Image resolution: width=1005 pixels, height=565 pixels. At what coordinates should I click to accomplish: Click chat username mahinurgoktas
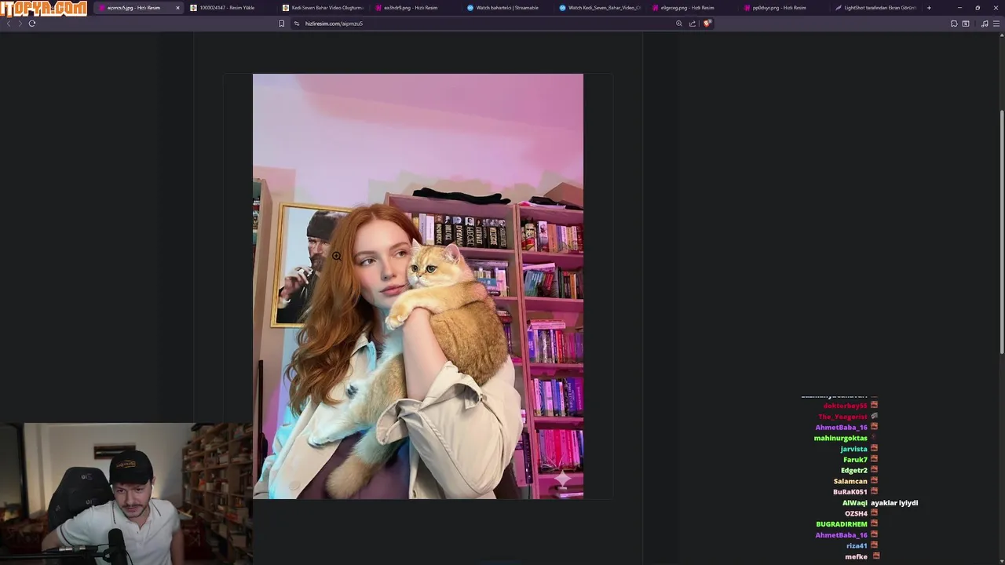(840, 438)
